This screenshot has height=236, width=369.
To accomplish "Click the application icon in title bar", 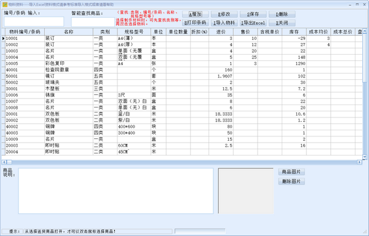I will [x=5, y=4].
